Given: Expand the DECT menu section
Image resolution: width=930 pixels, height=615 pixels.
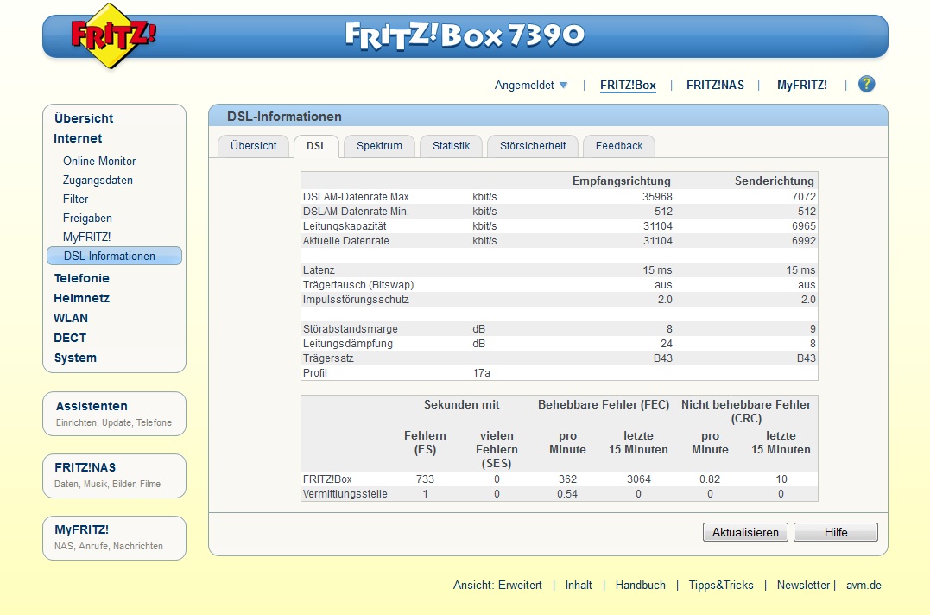Looking at the screenshot, I should pos(69,338).
